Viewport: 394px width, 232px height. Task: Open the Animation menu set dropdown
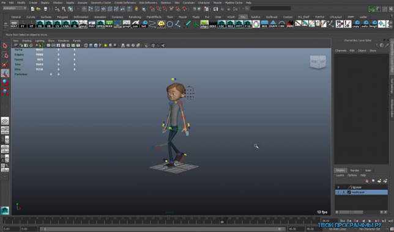point(15,9)
